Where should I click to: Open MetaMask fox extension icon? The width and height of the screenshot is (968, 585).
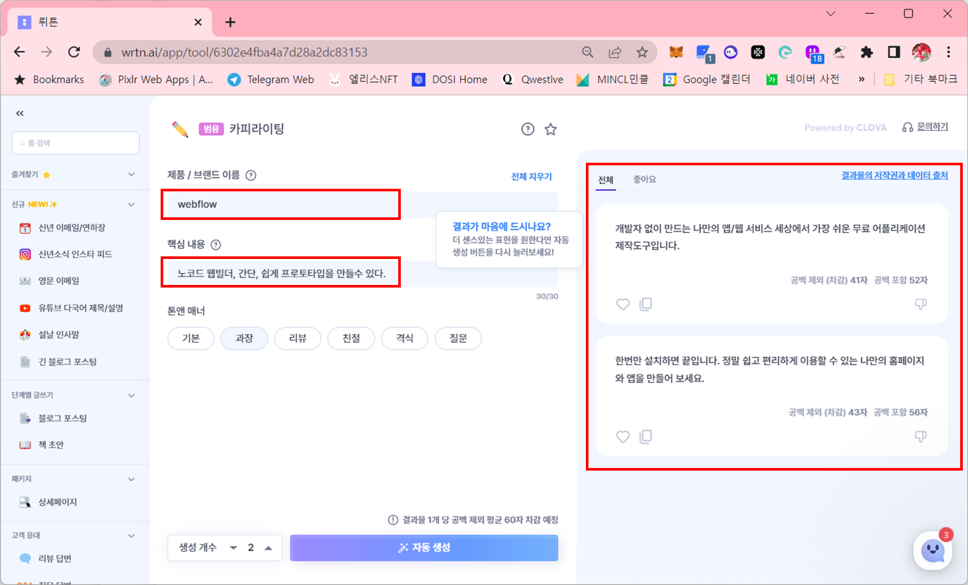click(676, 52)
